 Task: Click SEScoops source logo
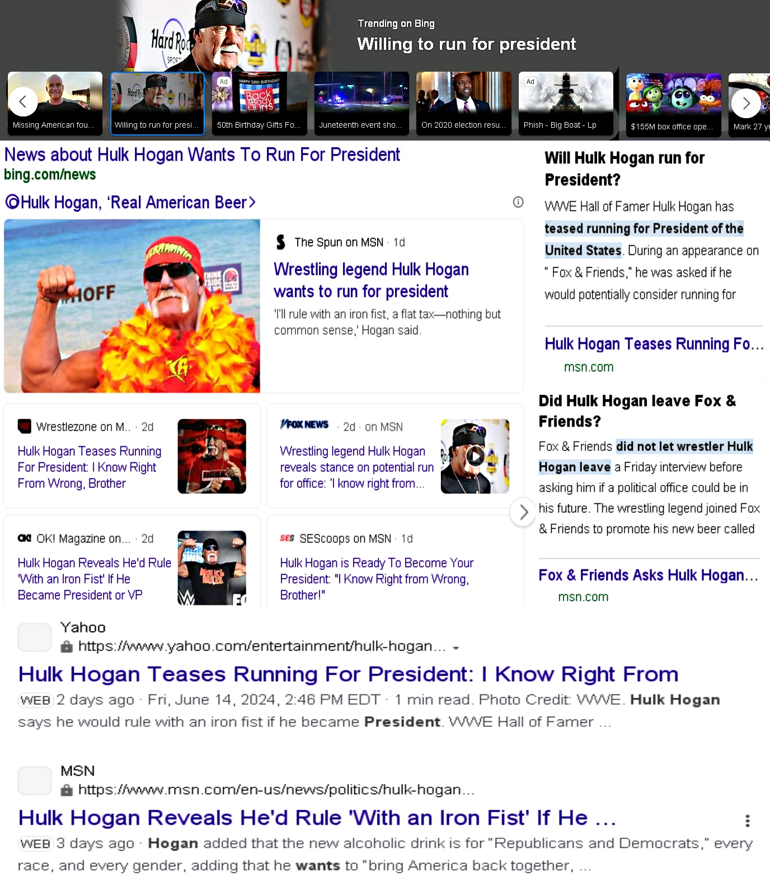pyautogui.click(x=287, y=538)
